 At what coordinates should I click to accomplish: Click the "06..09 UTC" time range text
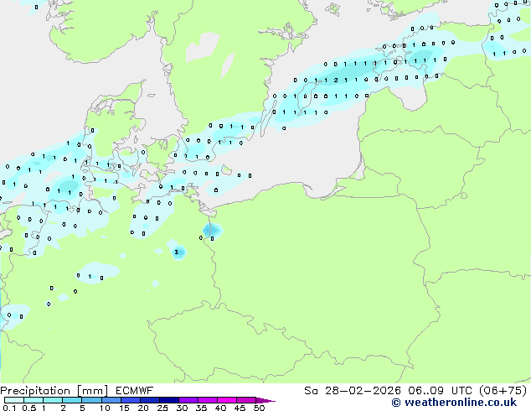pos(440,391)
